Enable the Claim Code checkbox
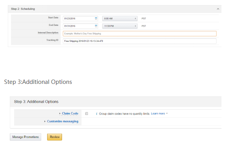The image size is (236, 147). (86, 114)
